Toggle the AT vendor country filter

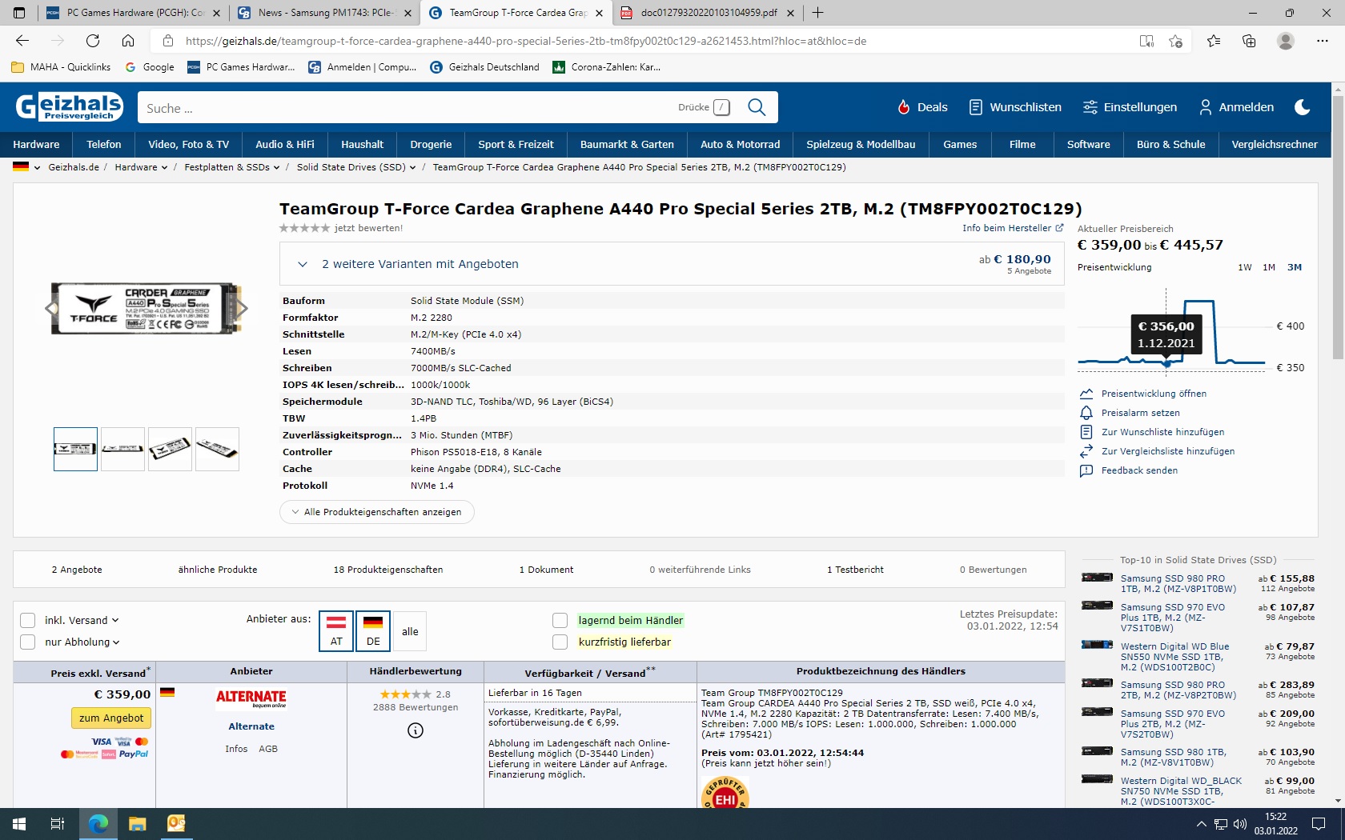coord(336,631)
